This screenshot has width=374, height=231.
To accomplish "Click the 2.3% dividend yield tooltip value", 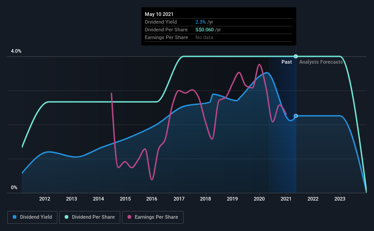I will (x=200, y=22).
